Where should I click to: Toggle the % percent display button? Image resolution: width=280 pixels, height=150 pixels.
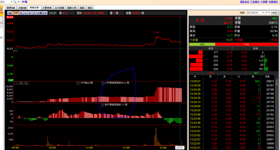(25, 13)
